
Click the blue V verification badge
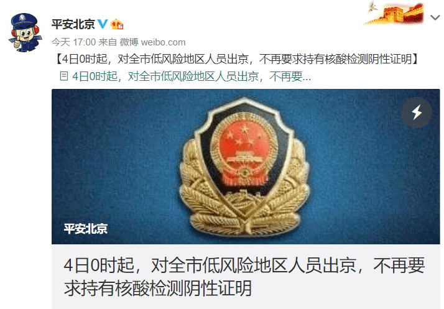click(103, 24)
